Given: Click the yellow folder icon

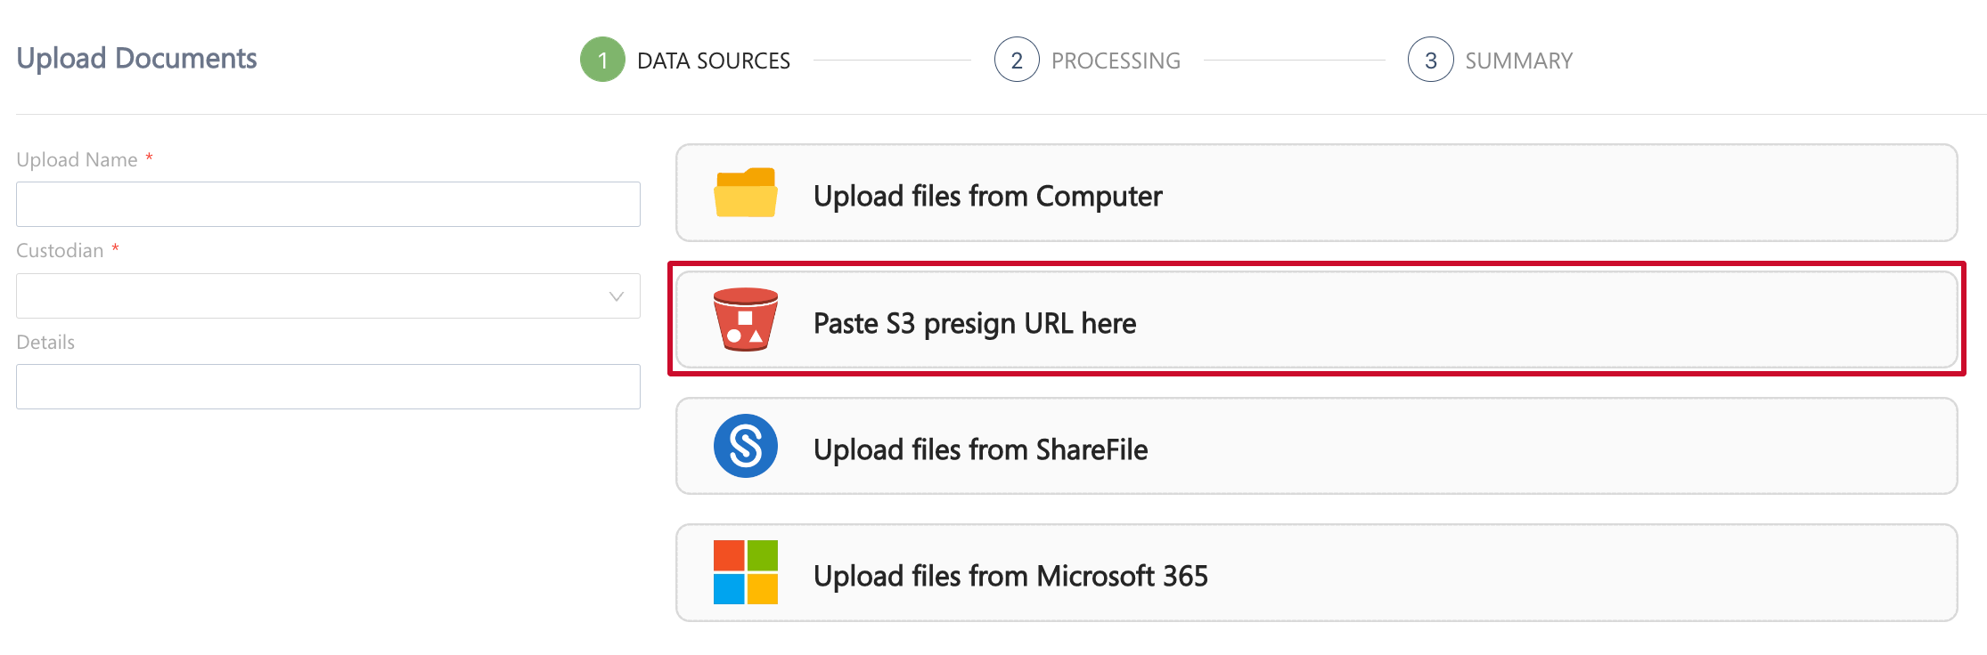Looking at the screenshot, I should (x=745, y=193).
